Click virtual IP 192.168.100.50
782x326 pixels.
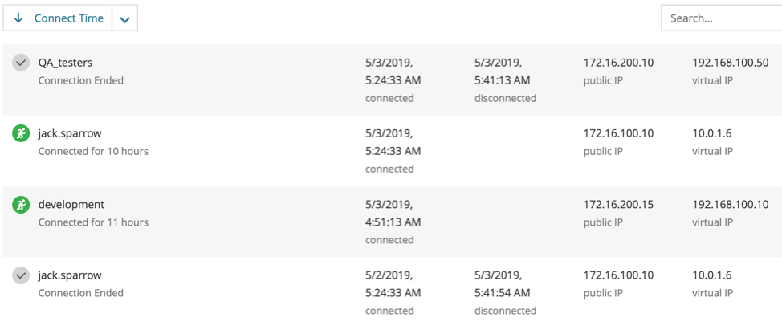pyautogui.click(x=731, y=63)
